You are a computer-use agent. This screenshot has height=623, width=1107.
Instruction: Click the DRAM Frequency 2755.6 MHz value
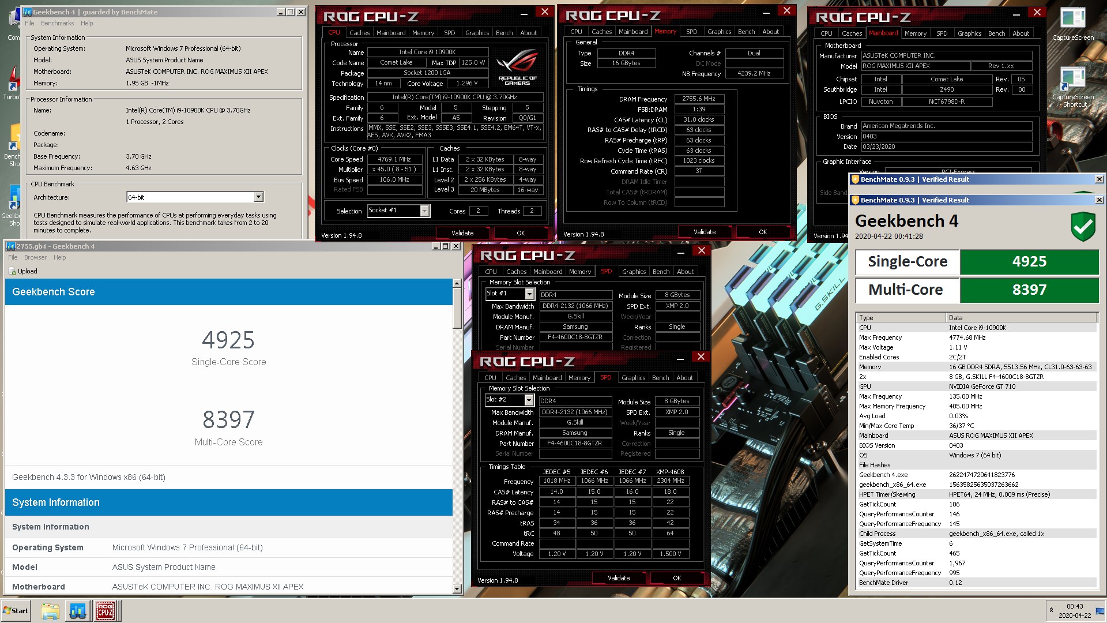(699, 99)
